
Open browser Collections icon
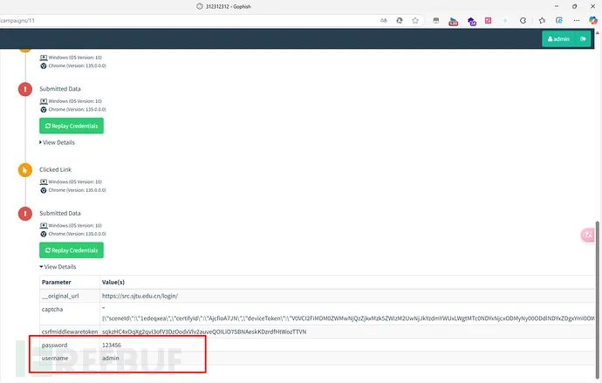click(x=559, y=20)
